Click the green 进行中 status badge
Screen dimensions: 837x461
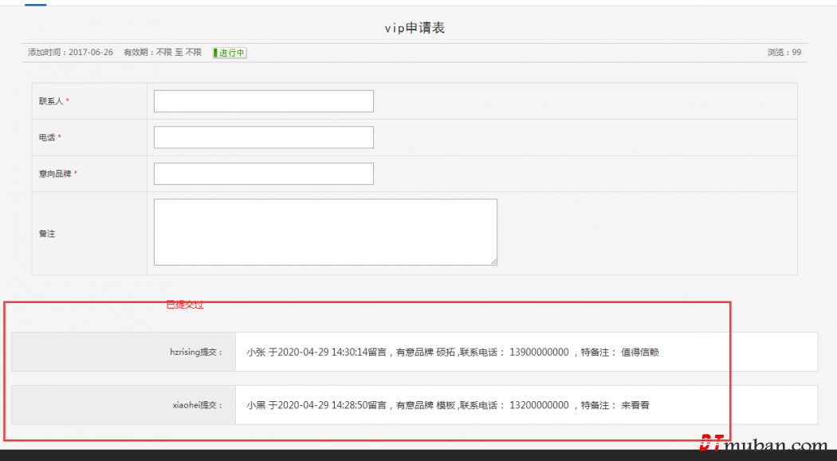230,53
